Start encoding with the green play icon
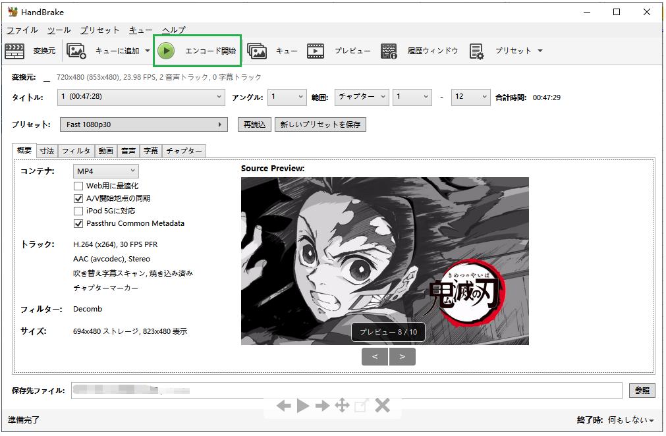The image size is (666, 436). (x=166, y=51)
